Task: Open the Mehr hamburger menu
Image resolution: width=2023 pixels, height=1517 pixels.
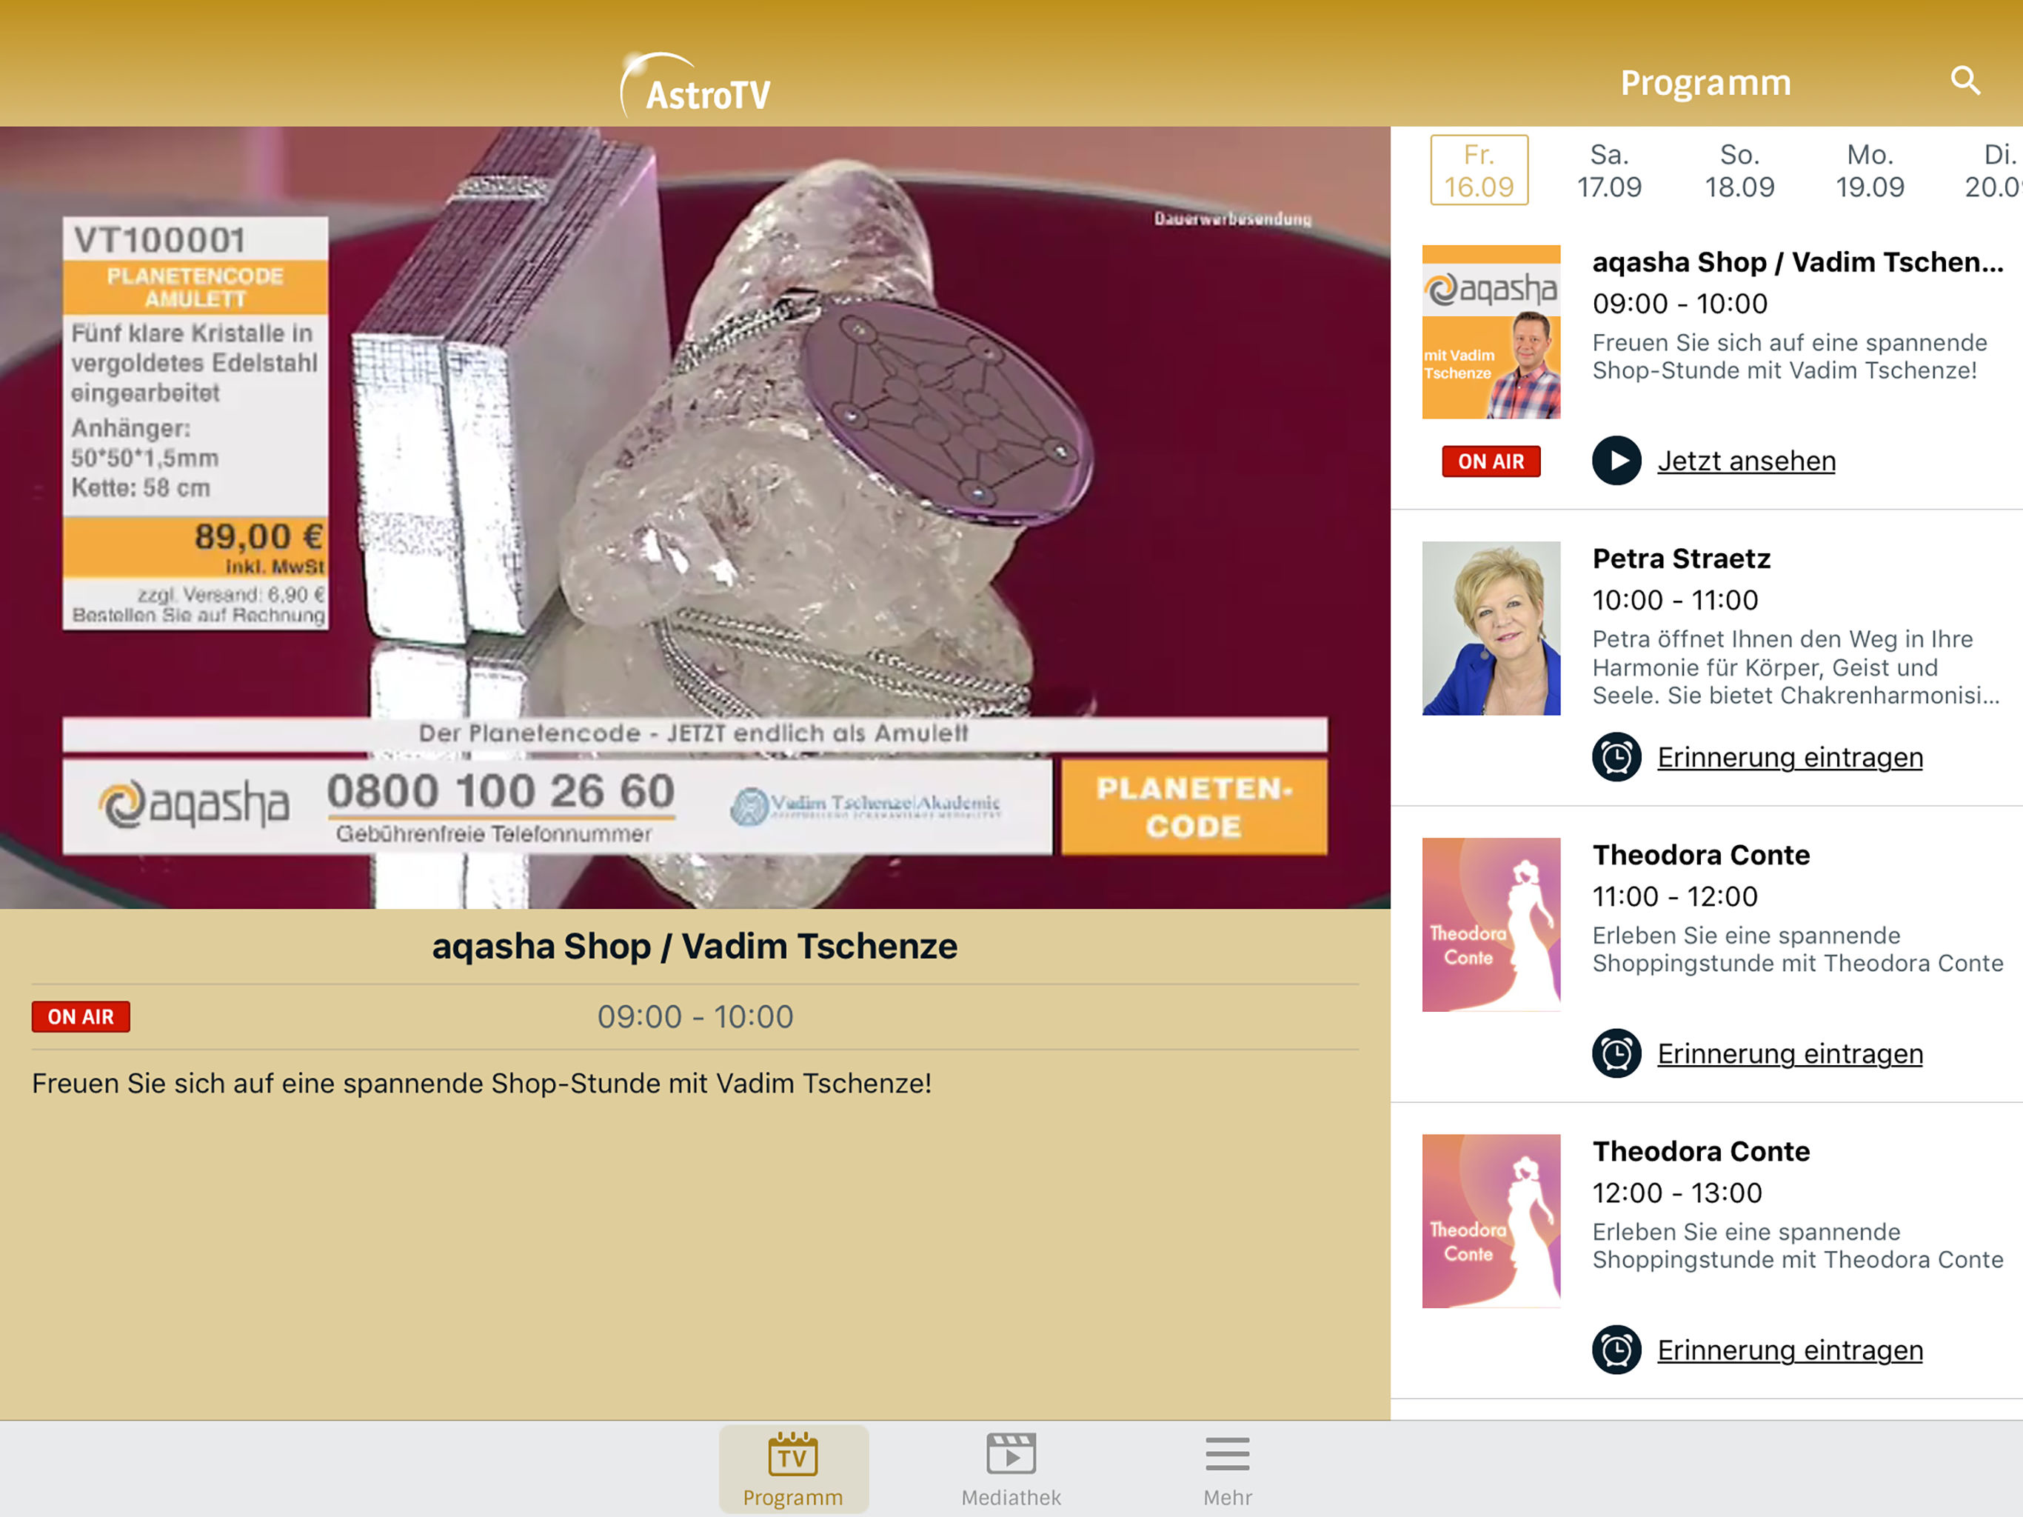Action: pos(1226,1455)
